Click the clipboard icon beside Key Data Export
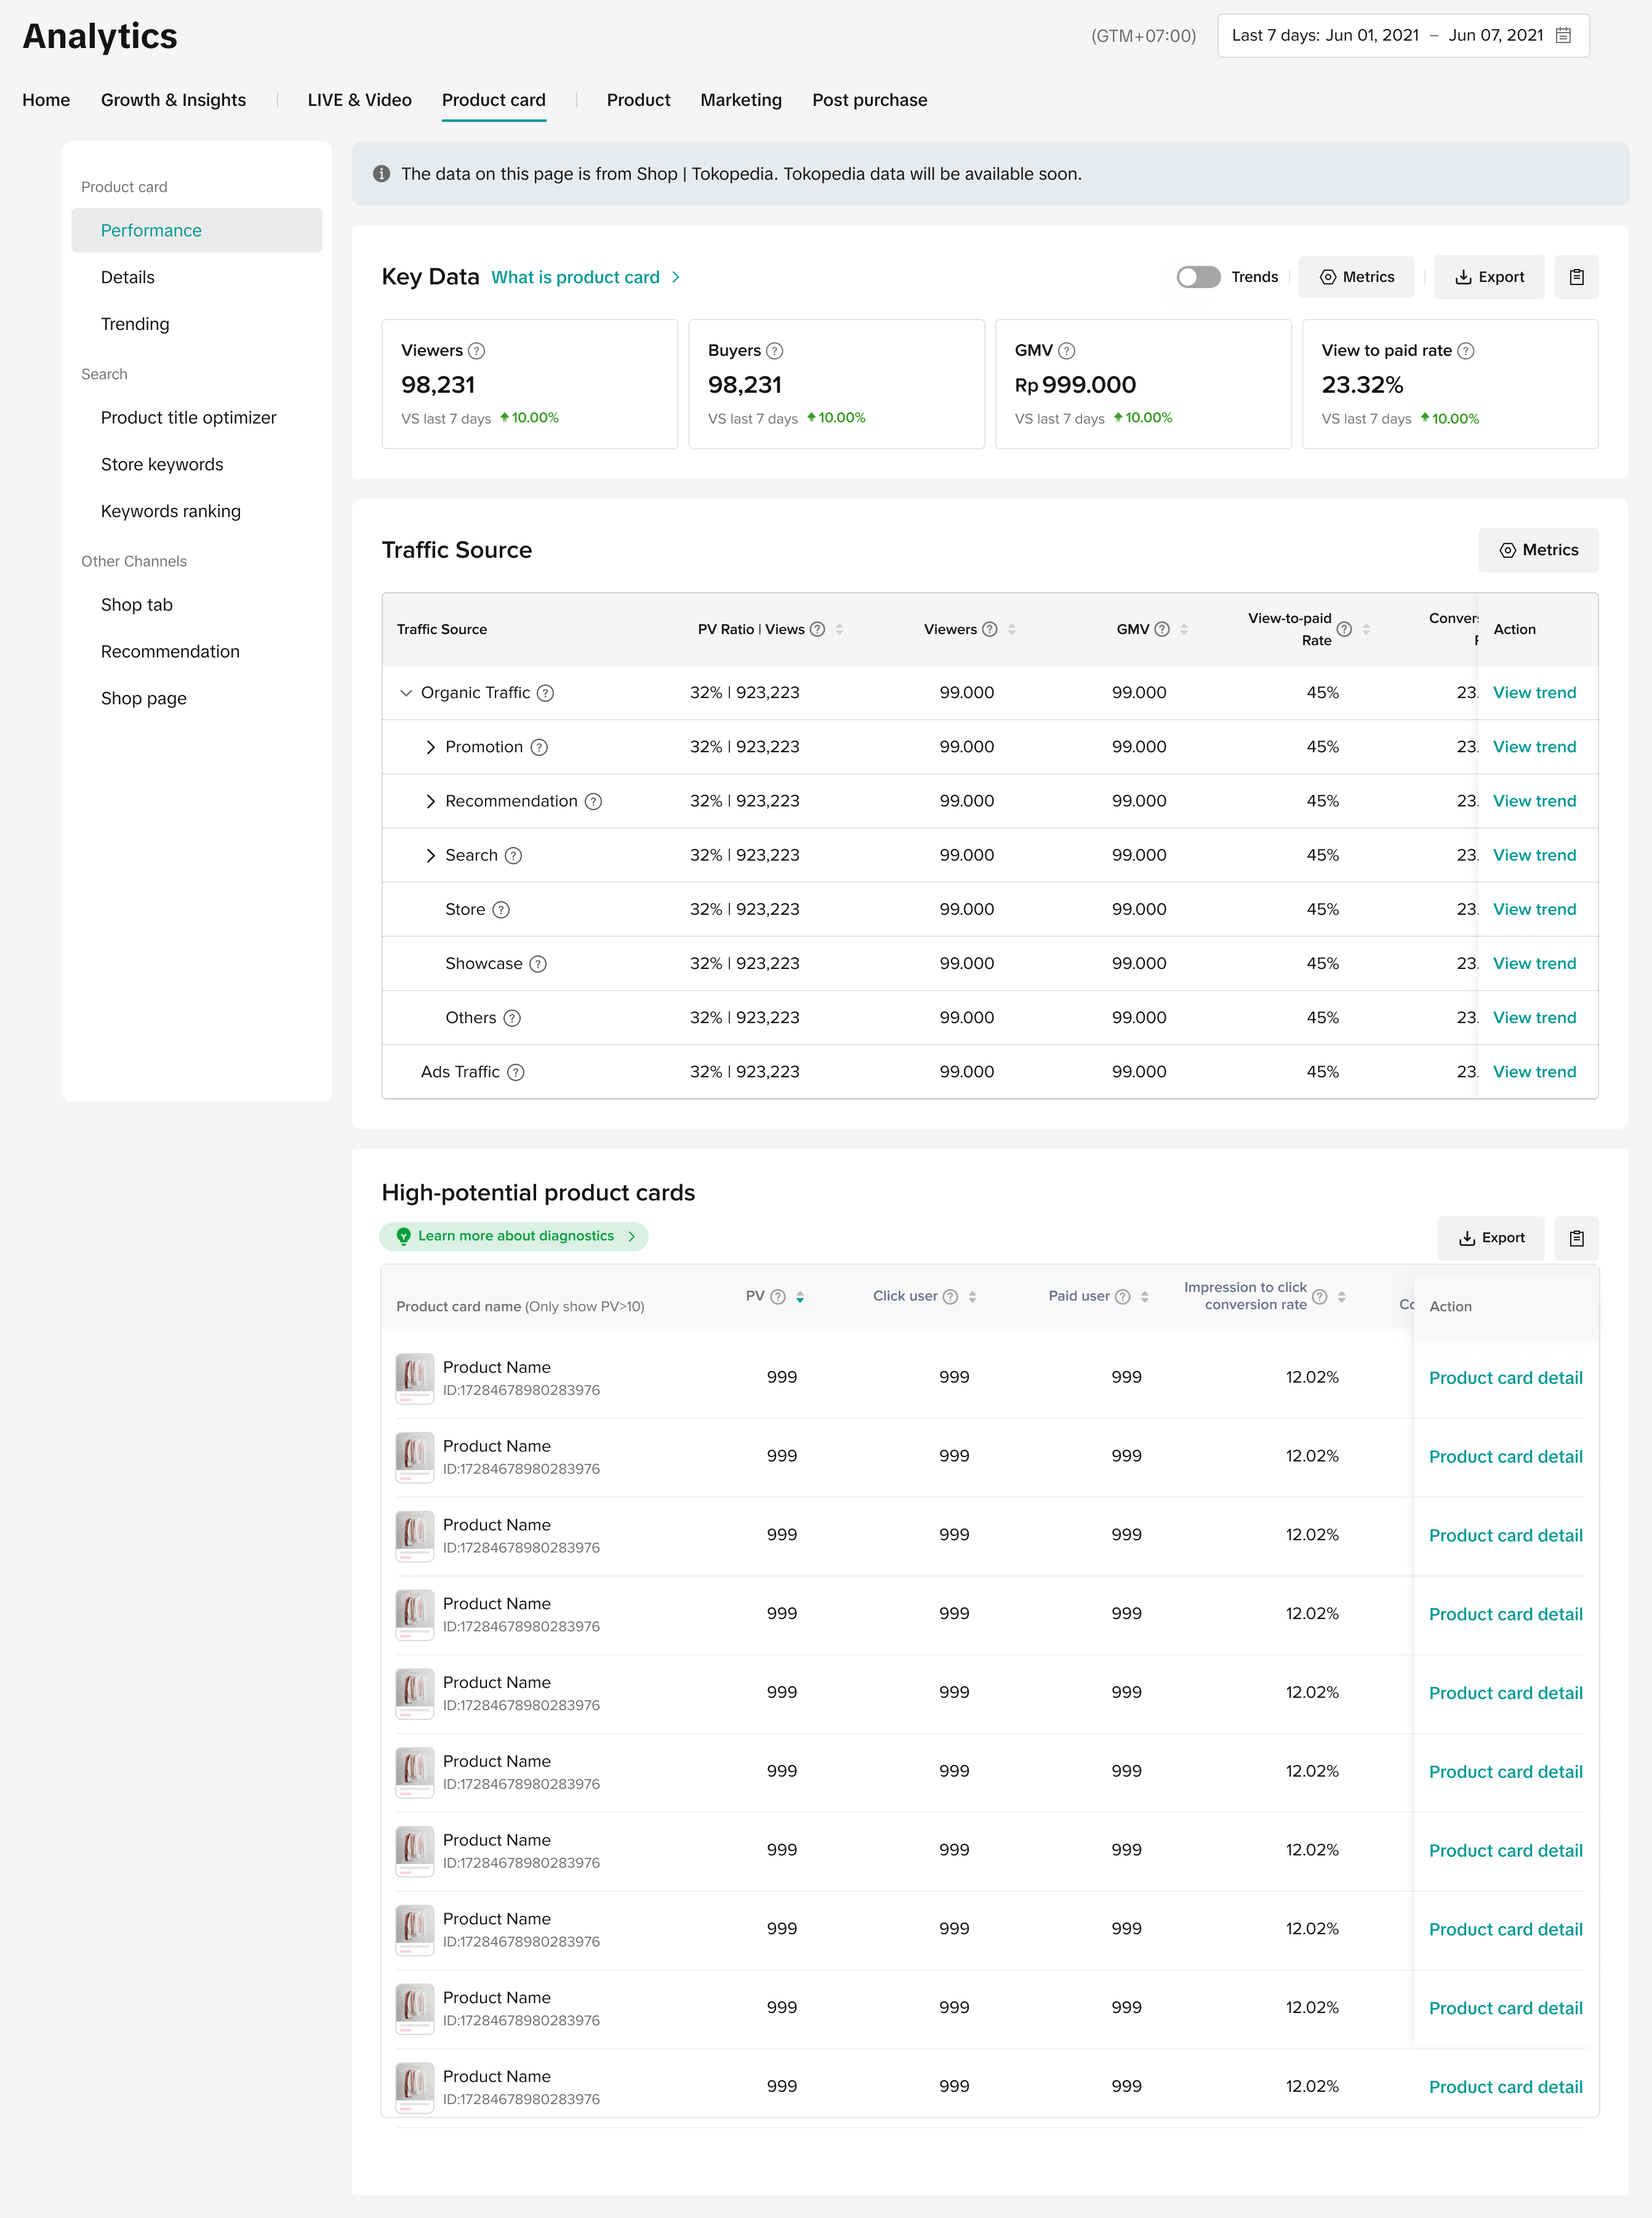Image resolution: width=1652 pixels, height=2218 pixels. (1576, 277)
